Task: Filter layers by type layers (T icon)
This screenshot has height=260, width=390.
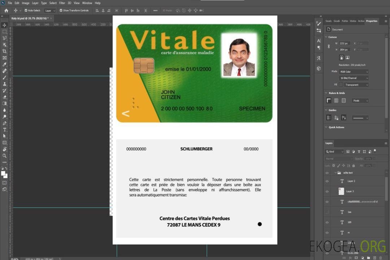Action: 359,152
